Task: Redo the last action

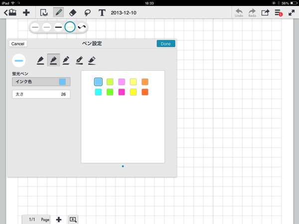Action: [252, 13]
